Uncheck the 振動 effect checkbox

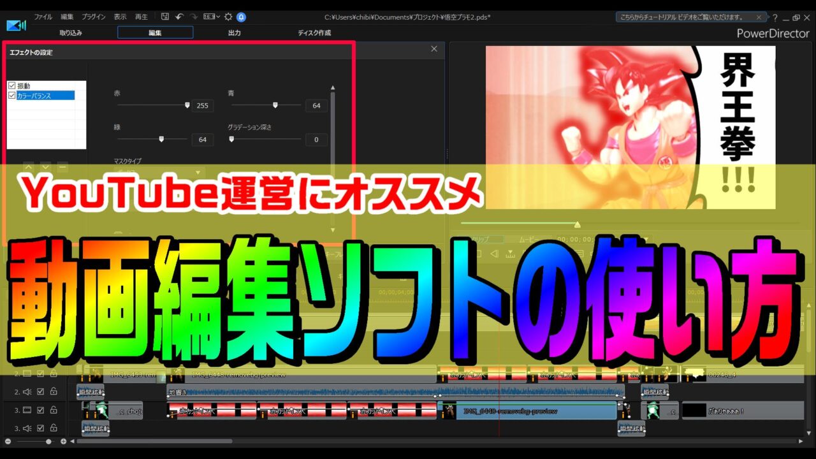click(12, 85)
